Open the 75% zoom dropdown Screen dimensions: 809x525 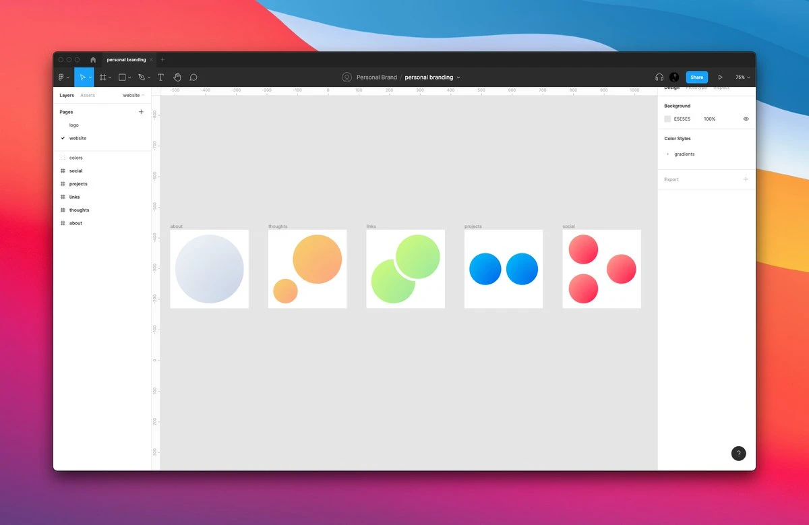tap(742, 78)
